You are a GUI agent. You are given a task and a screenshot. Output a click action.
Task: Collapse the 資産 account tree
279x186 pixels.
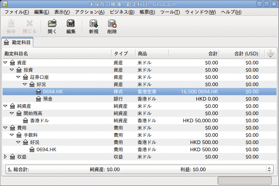tap(5, 63)
